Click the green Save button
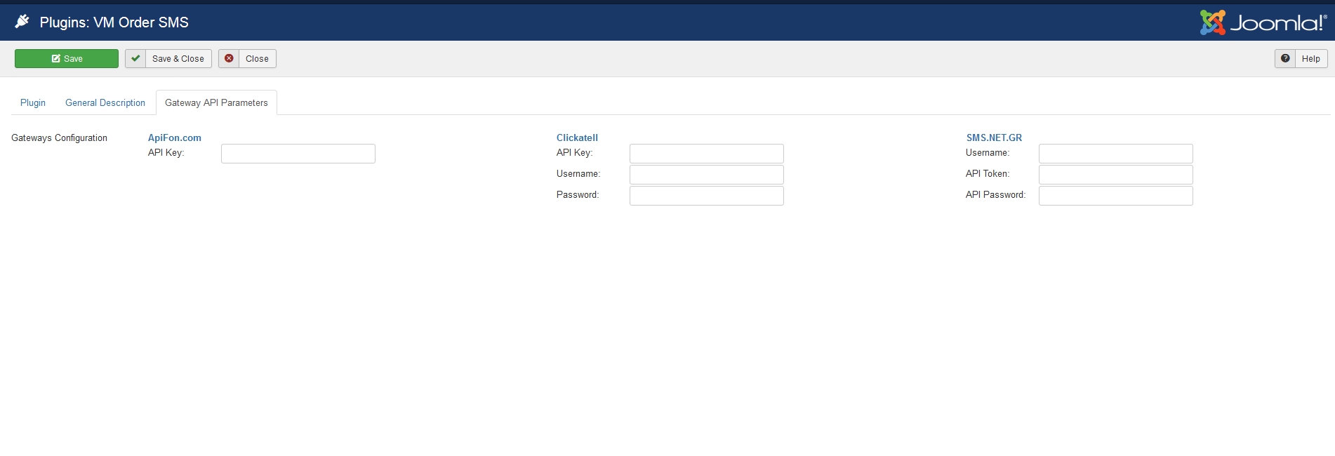This screenshot has width=1335, height=456. [67, 59]
